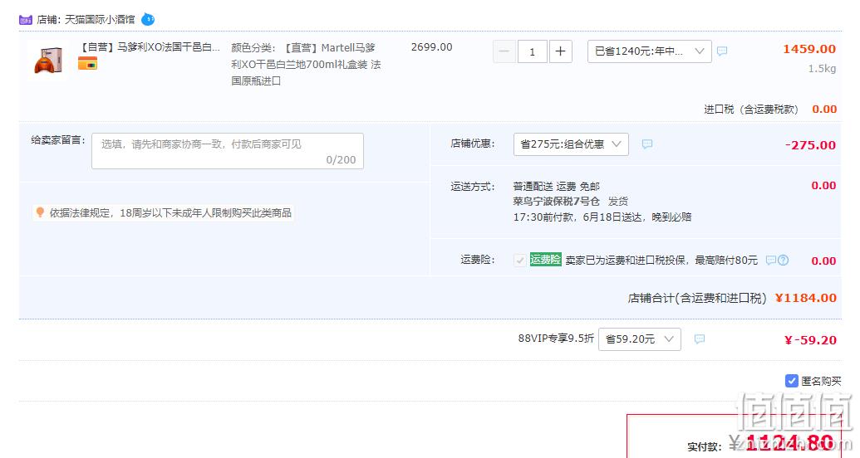Click the 88VIP discount amount ¥-59.20
860x458 pixels.
(x=810, y=340)
